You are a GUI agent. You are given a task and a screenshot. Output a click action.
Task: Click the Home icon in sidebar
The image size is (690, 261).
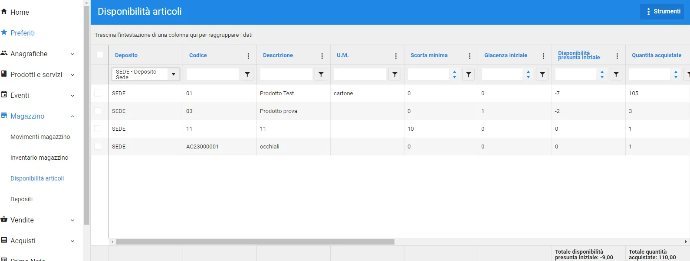point(4,12)
